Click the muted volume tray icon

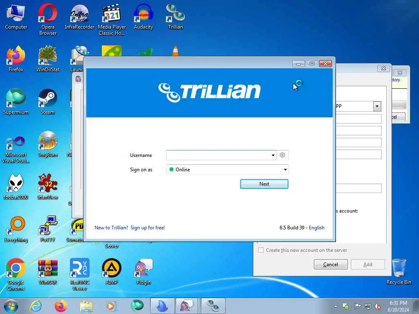click(x=378, y=306)
